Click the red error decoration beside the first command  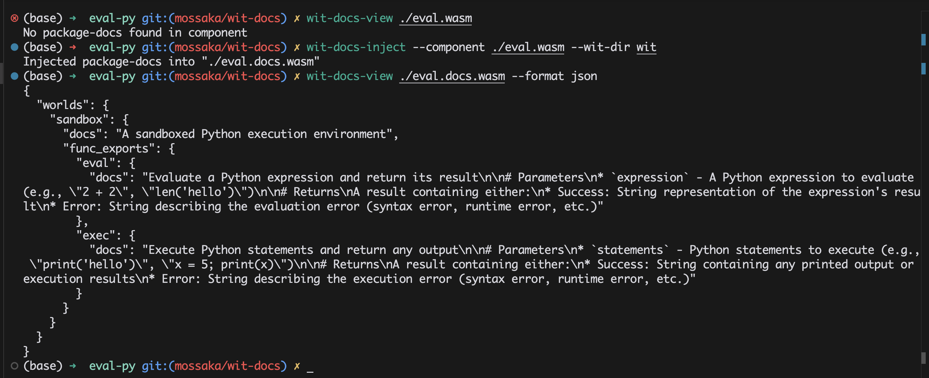[15, 18]
